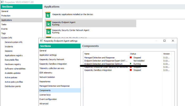Click the Kaspersky Endpoint Agent application icon
This screenshot has height=106, width=185.
point(48,24)
